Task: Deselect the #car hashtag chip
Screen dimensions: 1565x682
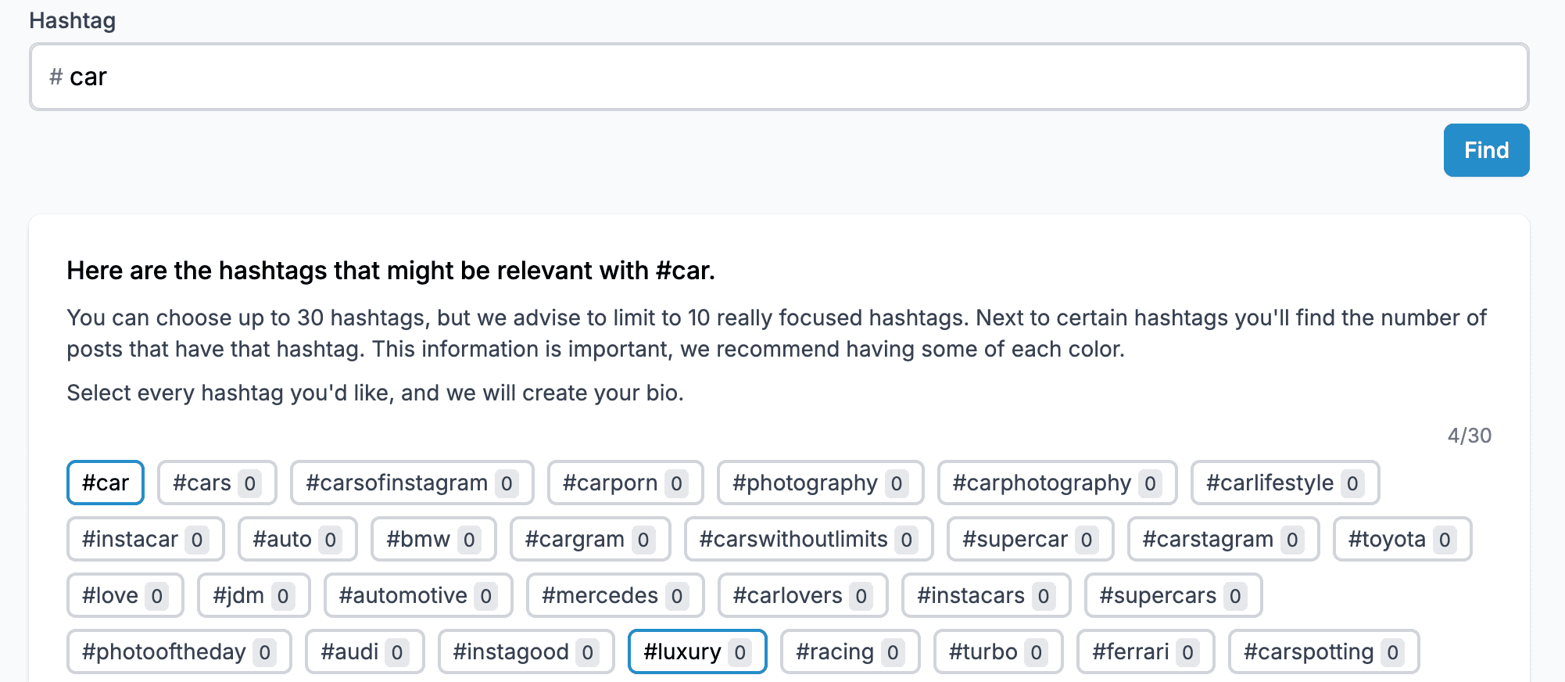Action: [x=106, y=483]
